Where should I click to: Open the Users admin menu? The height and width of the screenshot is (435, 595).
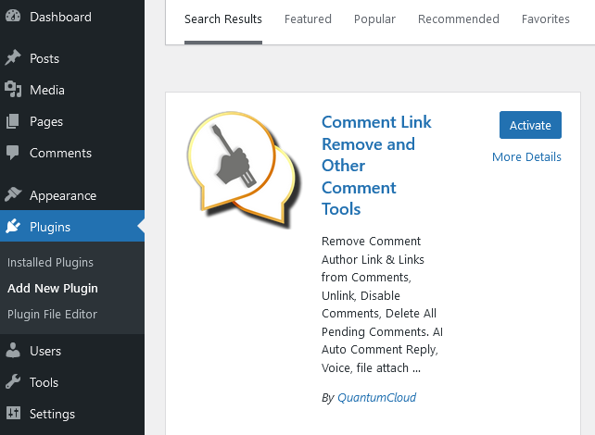point(45,352)
